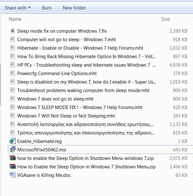This screenshot has width=193, height=196.
Task: Click the Enable_Hibernate.reg registry file icon
Action: (x=13, y=141)
